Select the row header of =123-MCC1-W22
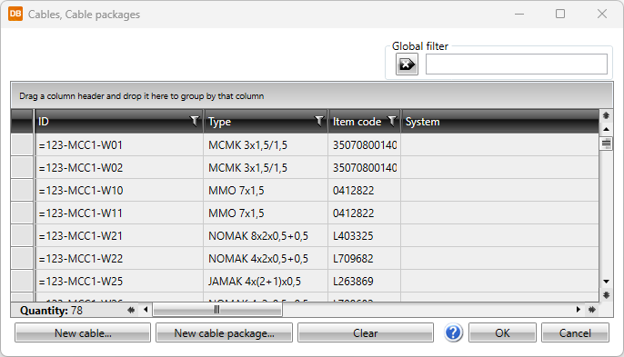Viewport: 624px width, 357px height. [x=22, y=258]
